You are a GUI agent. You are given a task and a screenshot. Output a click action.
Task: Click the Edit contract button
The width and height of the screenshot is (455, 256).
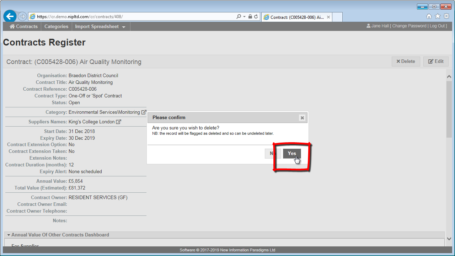point(436,62)
